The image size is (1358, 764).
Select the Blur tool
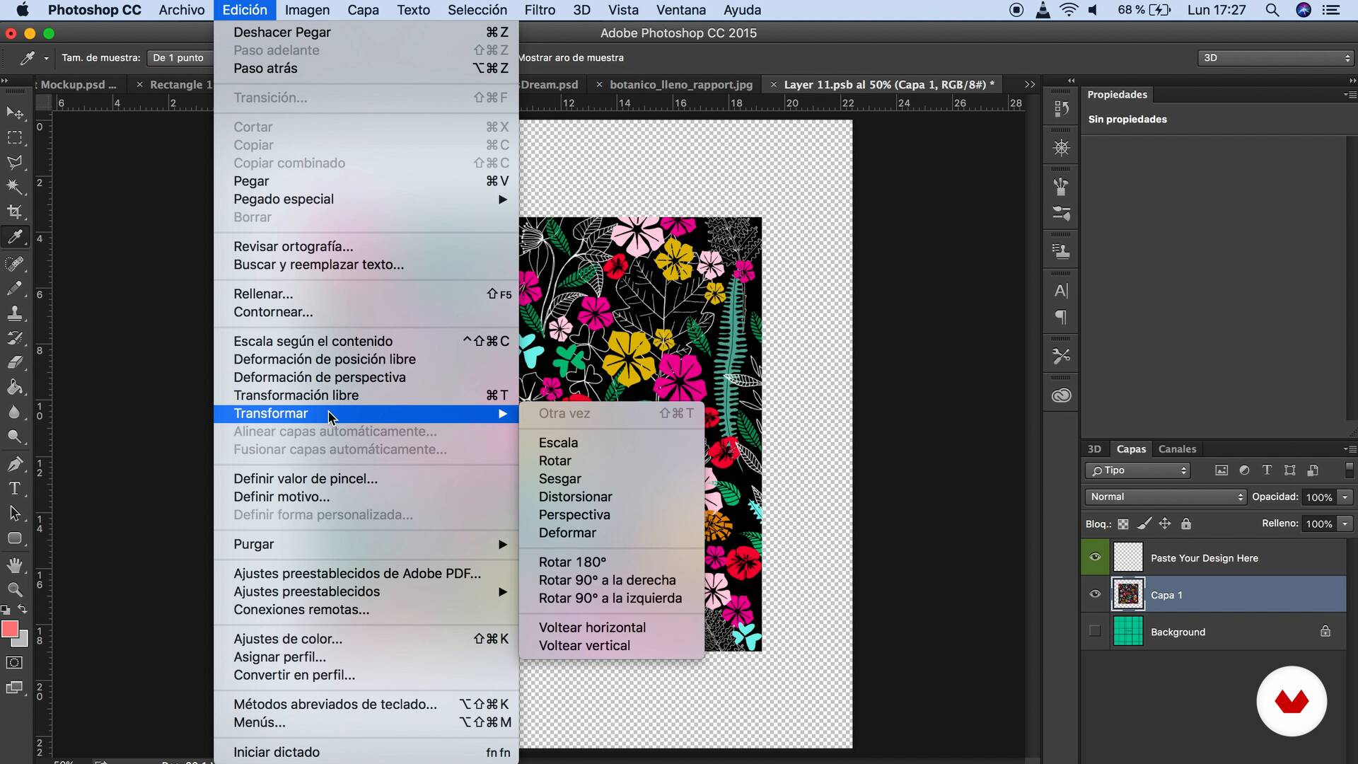15,412
